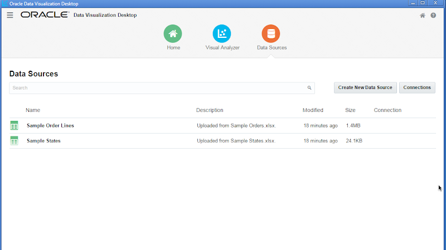
Task: Close the Oracle Data Visualization window
Action: click(435, 3)
